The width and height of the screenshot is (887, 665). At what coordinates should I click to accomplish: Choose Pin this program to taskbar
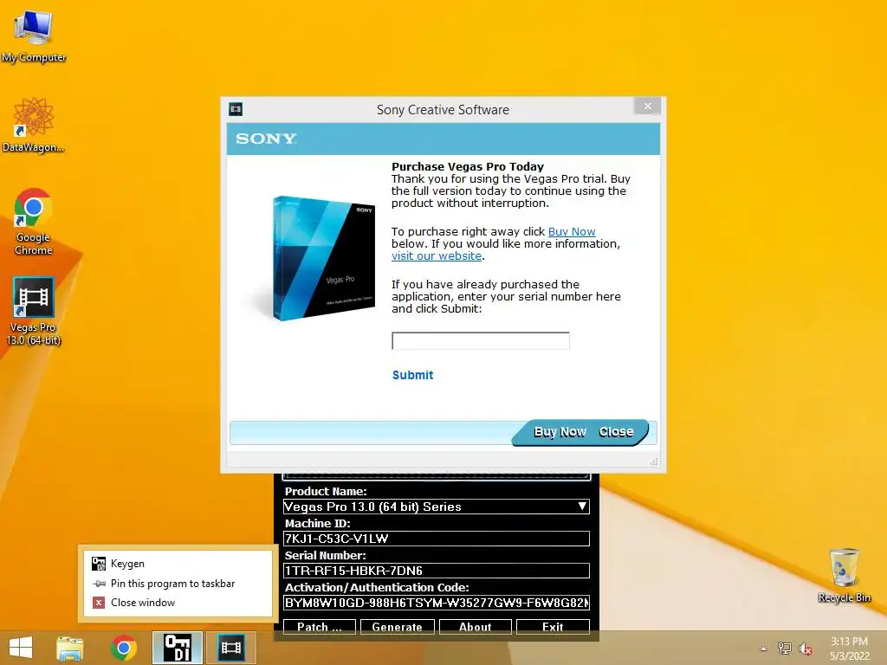click(x=177, y=583)
